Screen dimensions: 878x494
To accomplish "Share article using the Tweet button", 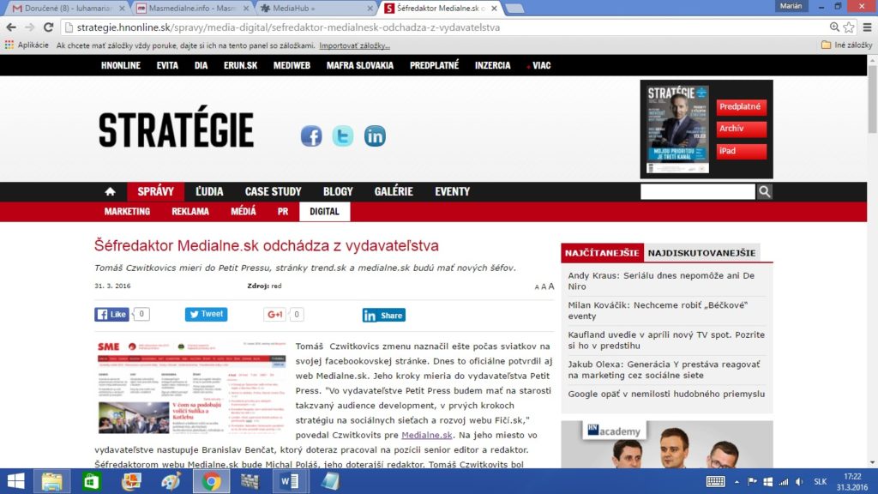I will 206,315.
